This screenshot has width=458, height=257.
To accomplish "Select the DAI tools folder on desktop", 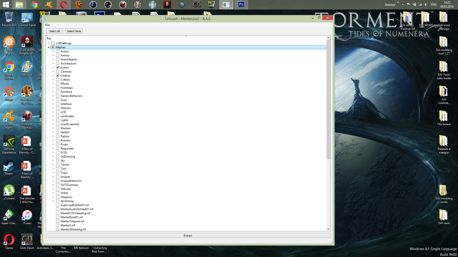I will (444, 217).
